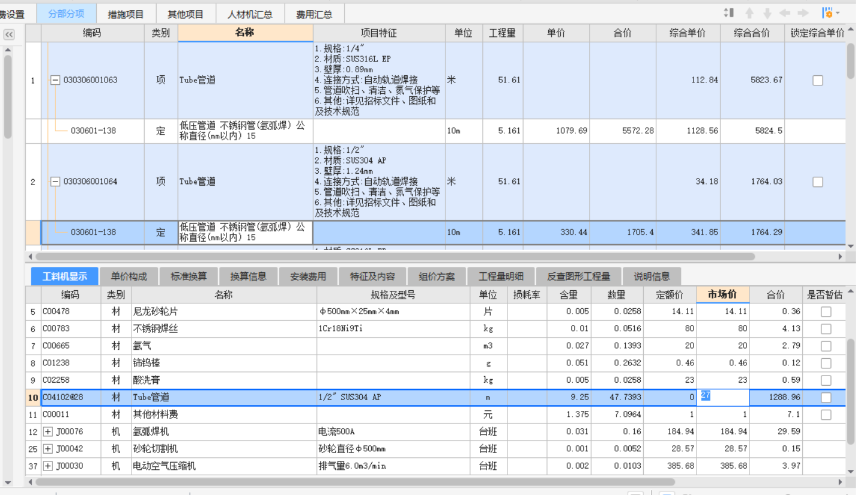The height and width of the screenshot is (495, 856).
Task: Select 说明信息 tab
Action: (652, 276)
